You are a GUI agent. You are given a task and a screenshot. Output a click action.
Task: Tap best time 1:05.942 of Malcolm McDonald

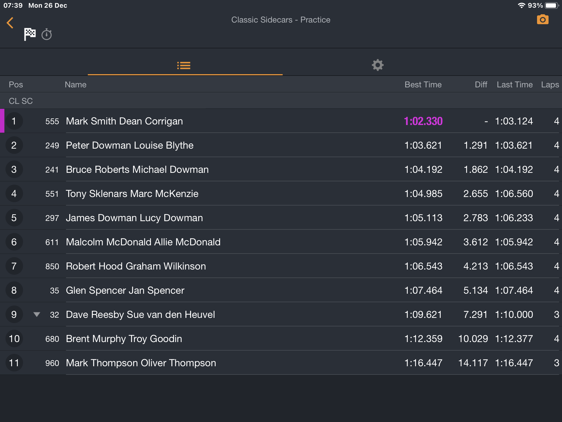pos(423,242)
